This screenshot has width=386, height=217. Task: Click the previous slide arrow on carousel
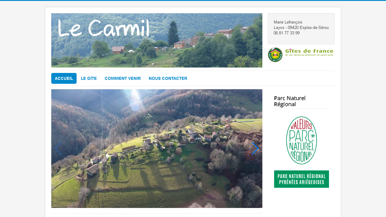[x=58, y=149]
